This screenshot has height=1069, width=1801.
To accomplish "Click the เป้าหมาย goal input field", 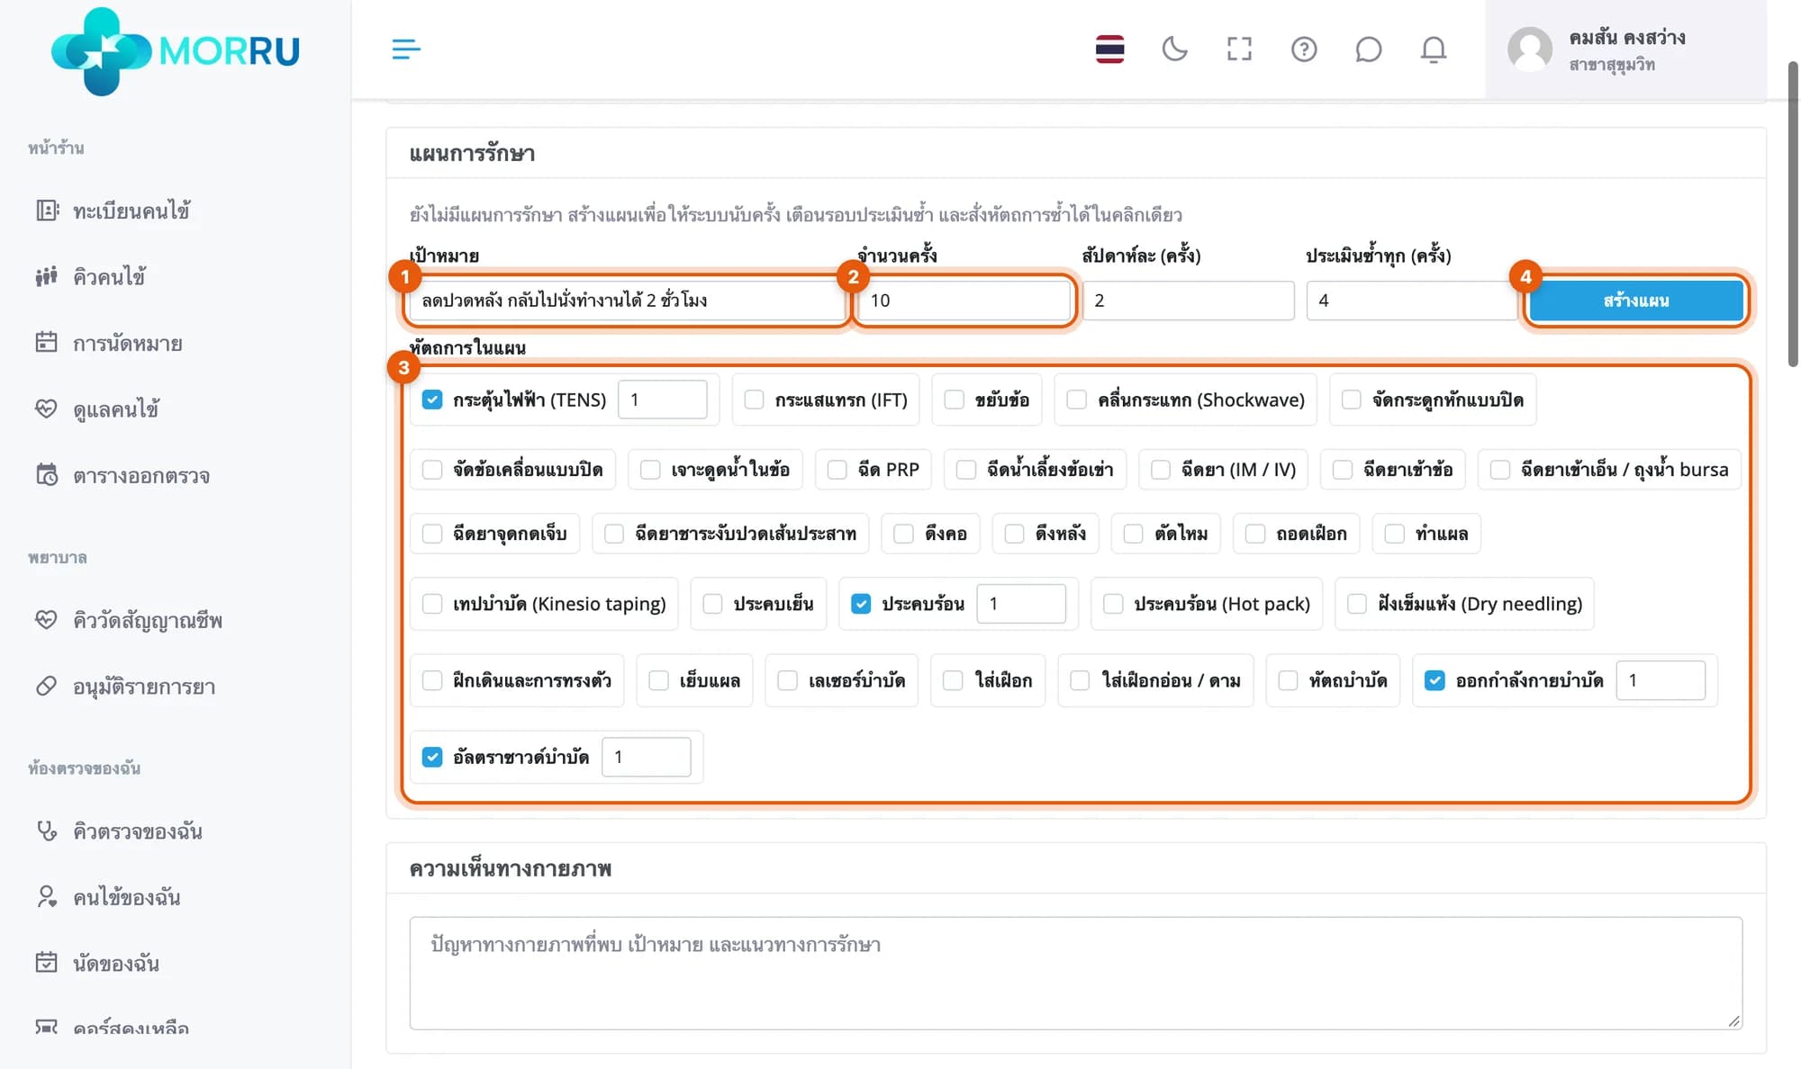I will click(626, 301).
